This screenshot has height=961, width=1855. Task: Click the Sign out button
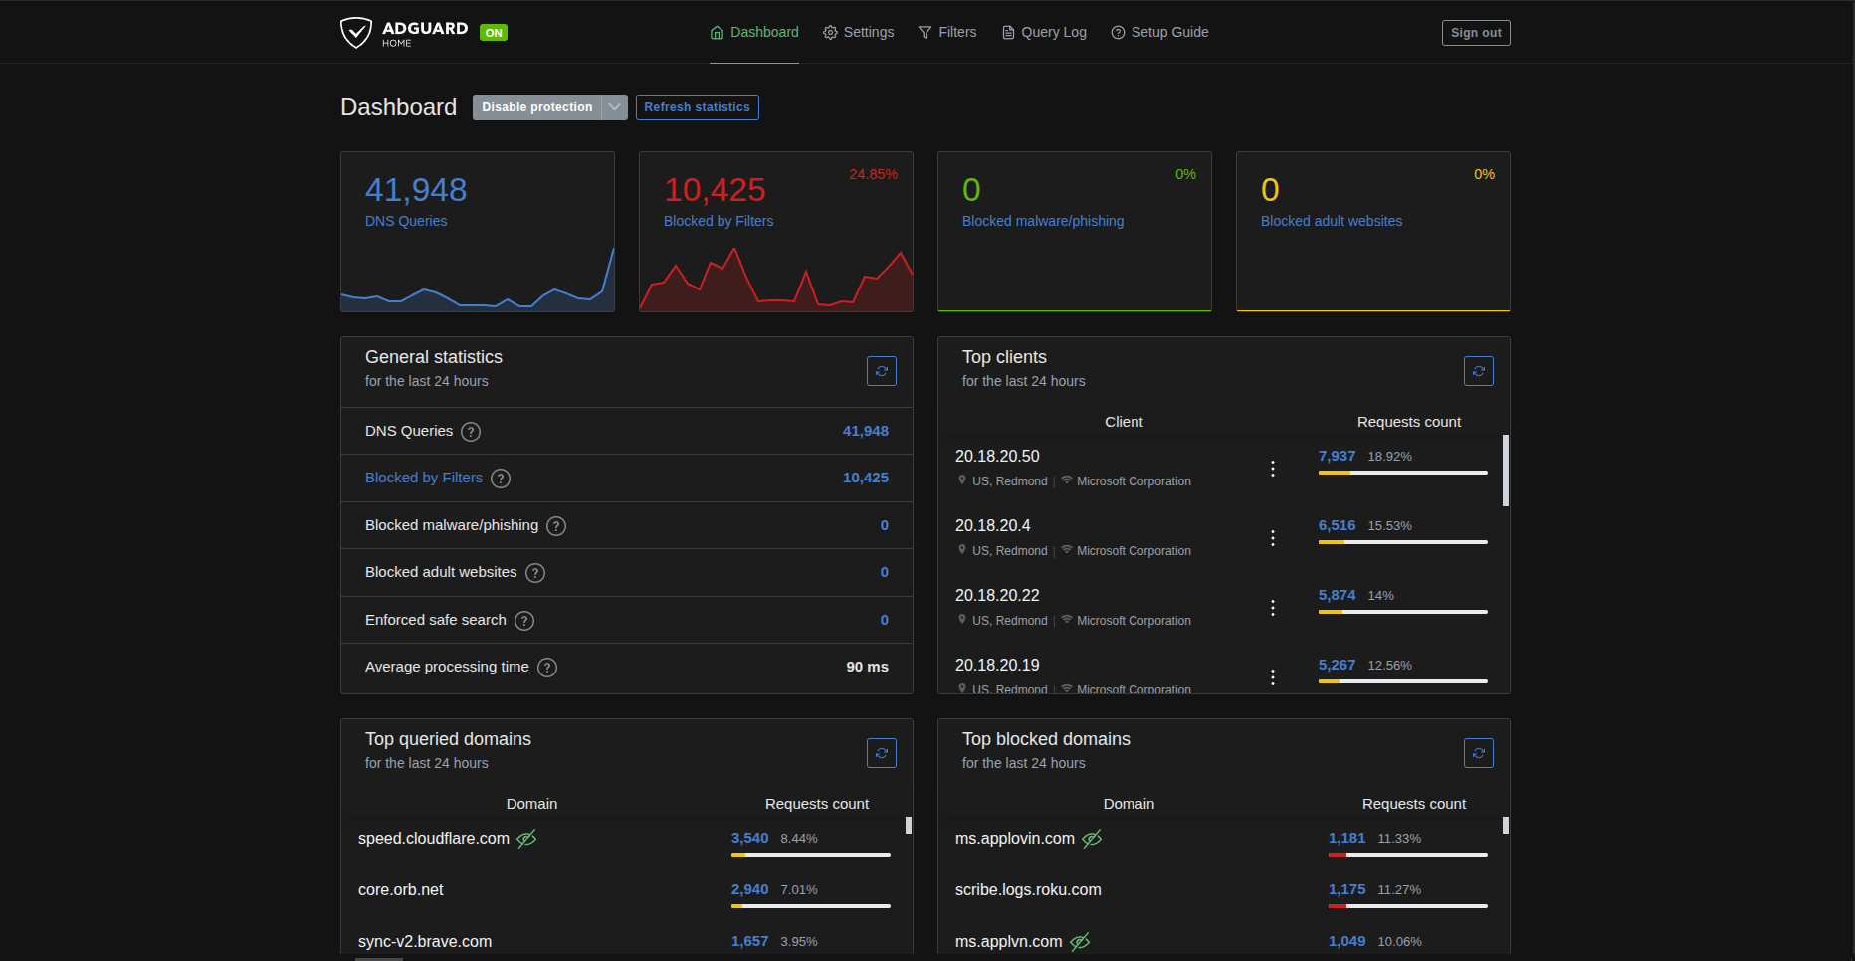(x=1475, y=33)
